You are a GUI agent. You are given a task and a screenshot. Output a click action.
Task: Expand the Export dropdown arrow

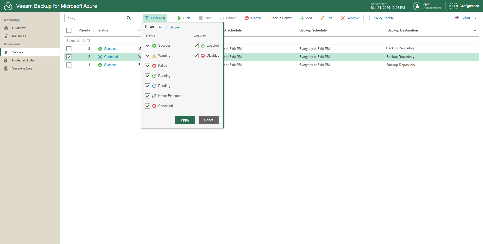(x=475, y=18)
